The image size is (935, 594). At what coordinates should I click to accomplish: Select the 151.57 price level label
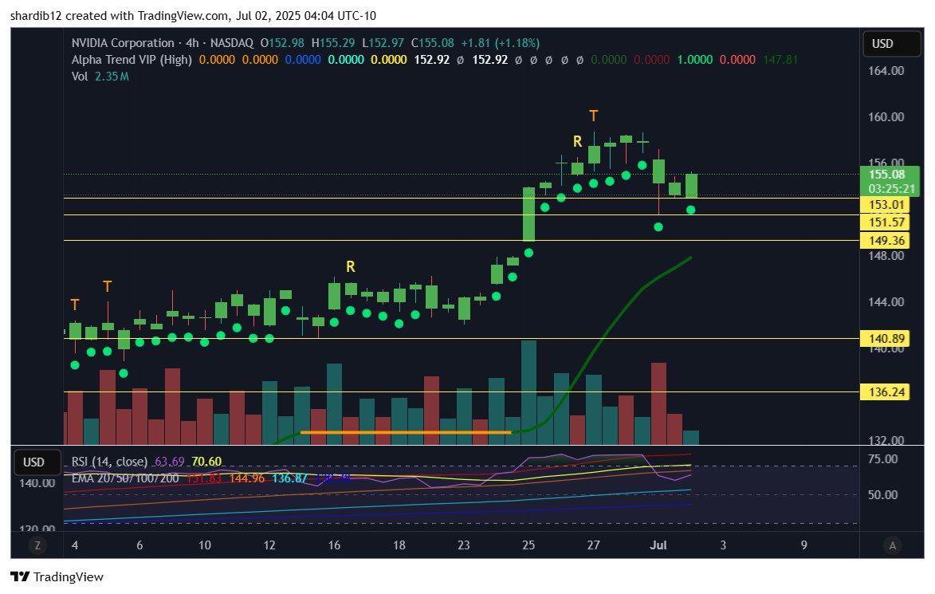885,222
